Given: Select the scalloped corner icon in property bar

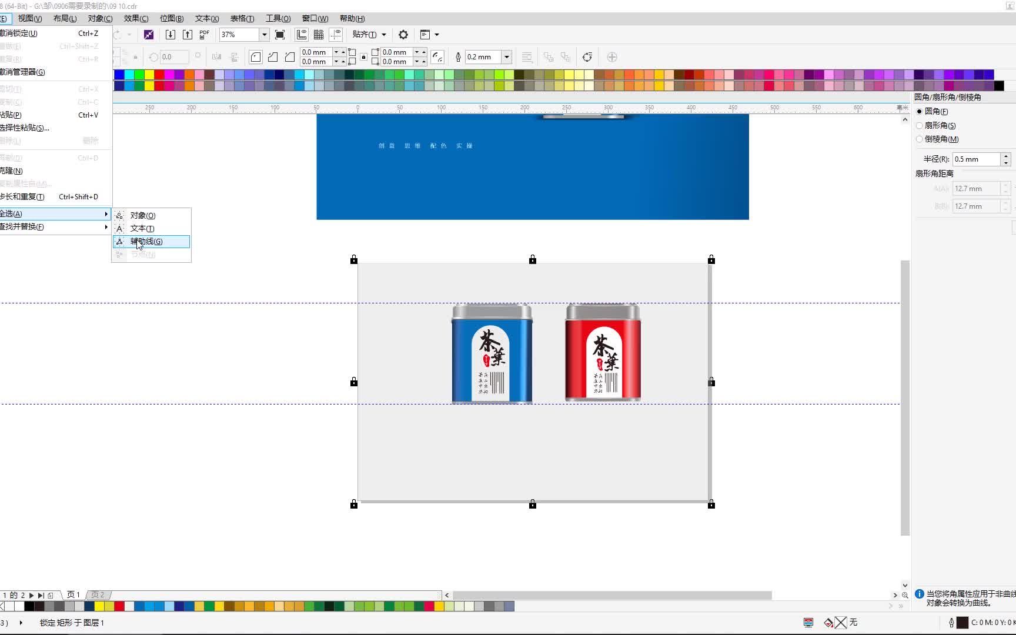Looking at the screenshot, I should click(x=273, y=57).
